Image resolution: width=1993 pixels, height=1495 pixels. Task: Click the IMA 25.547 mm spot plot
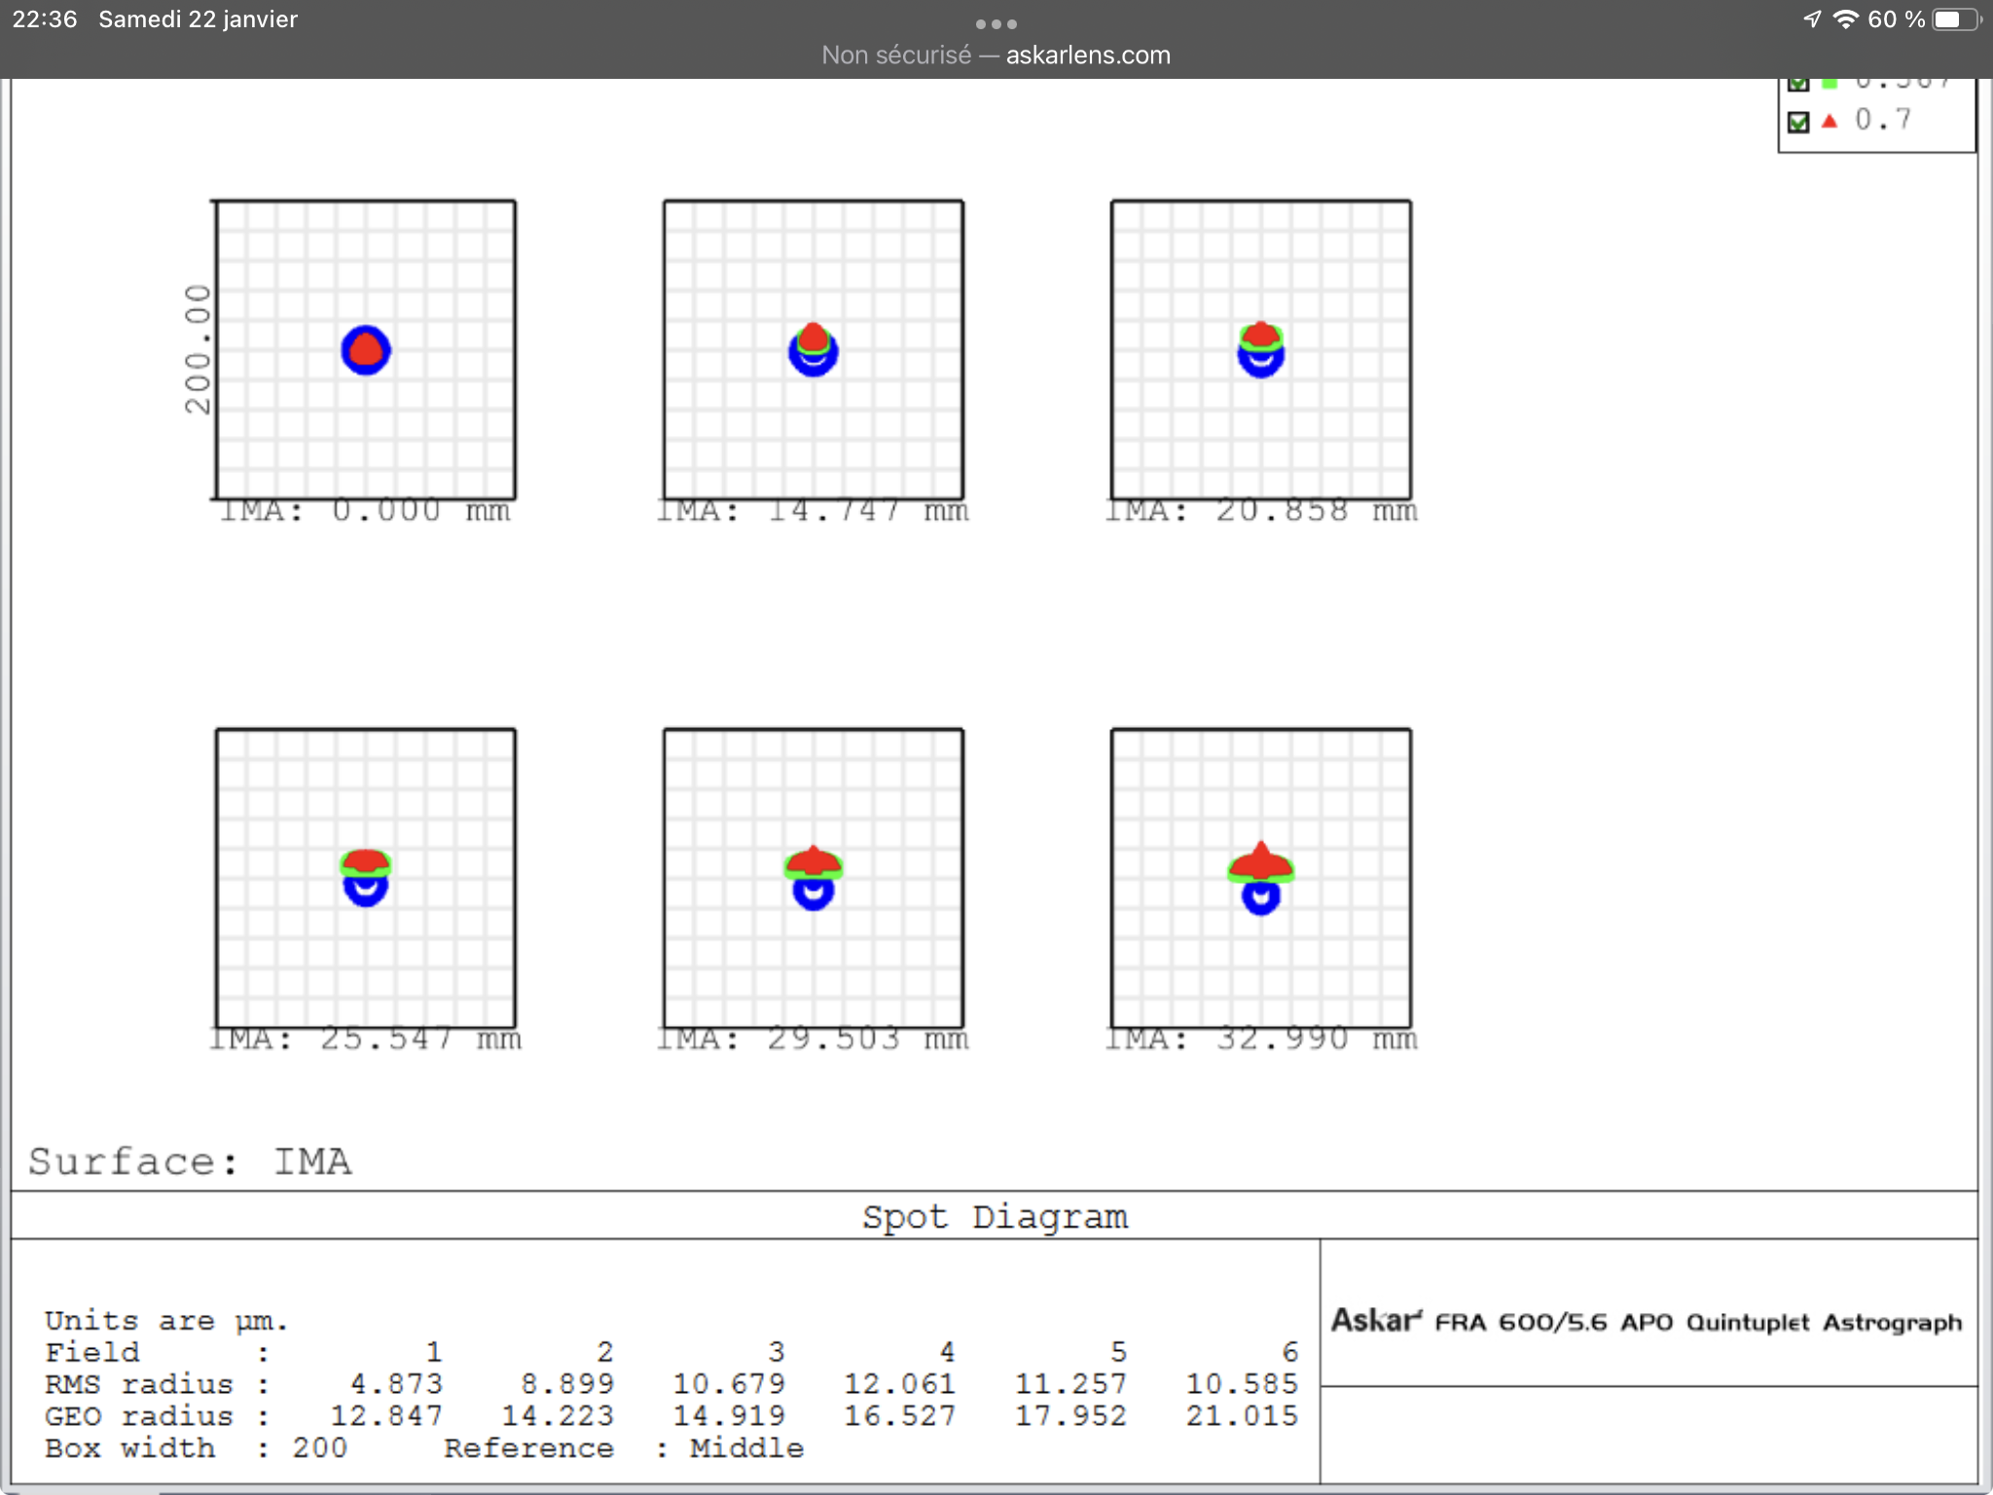366,878
